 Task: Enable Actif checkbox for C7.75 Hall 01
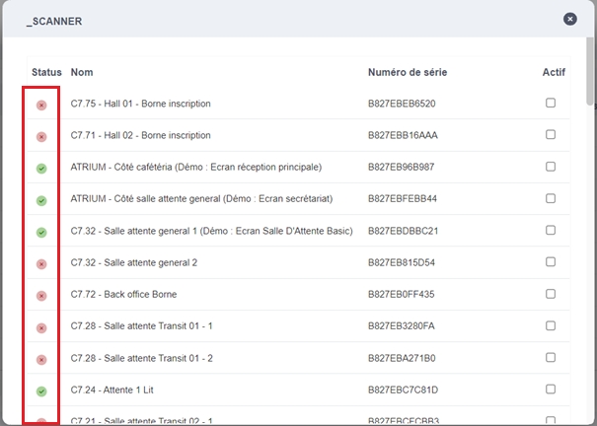(551, 104)
